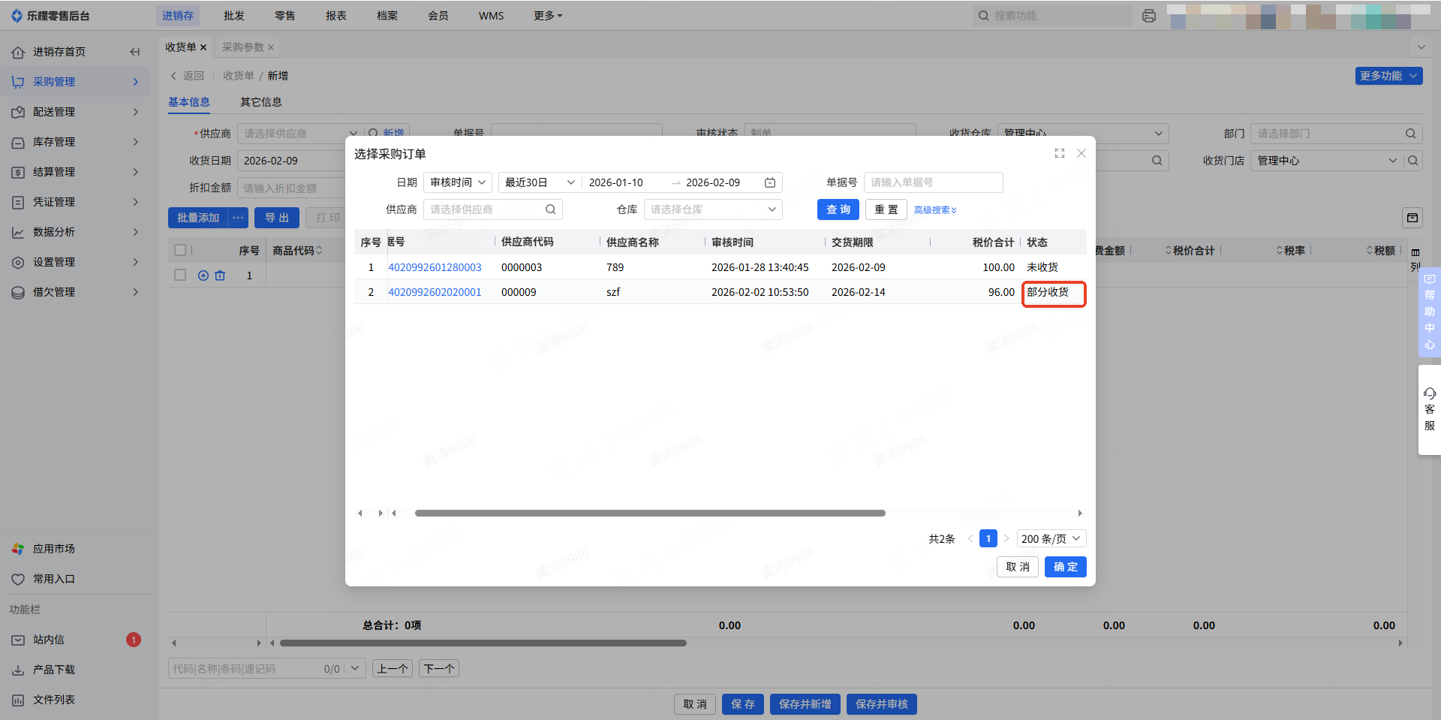Check the row 1 checkbox in table
Screen dimensions: 1441x720
[x=180, y=276]
